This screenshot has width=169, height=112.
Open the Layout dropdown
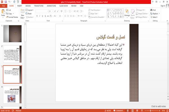(x=30, y=10)
